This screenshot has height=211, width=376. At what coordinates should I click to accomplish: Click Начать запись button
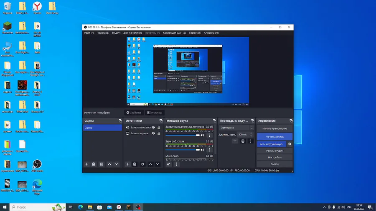[x=274, y=137]
